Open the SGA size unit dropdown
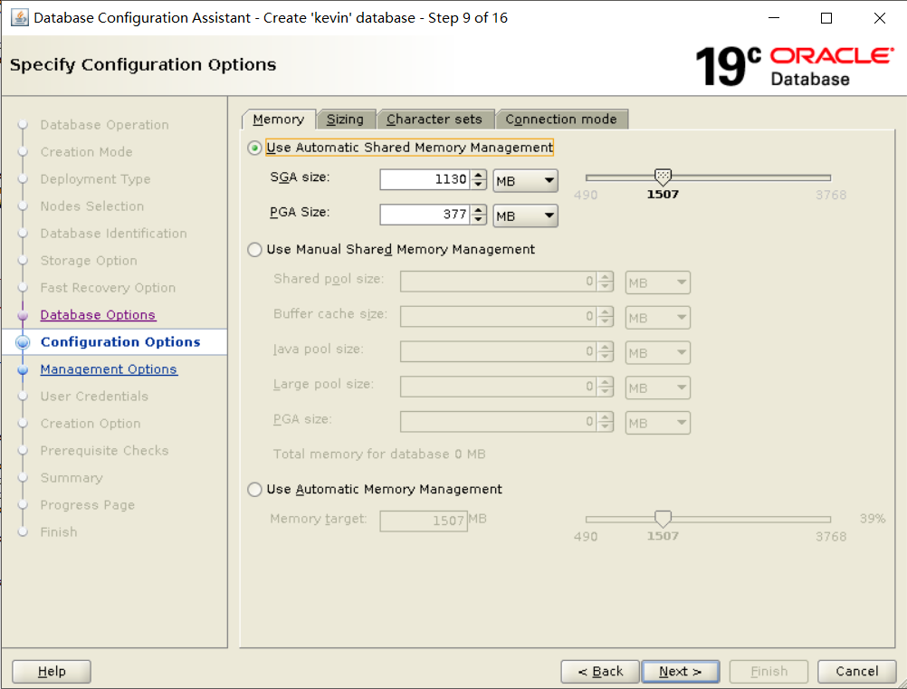907x689 pixels. tap(525, 180)
